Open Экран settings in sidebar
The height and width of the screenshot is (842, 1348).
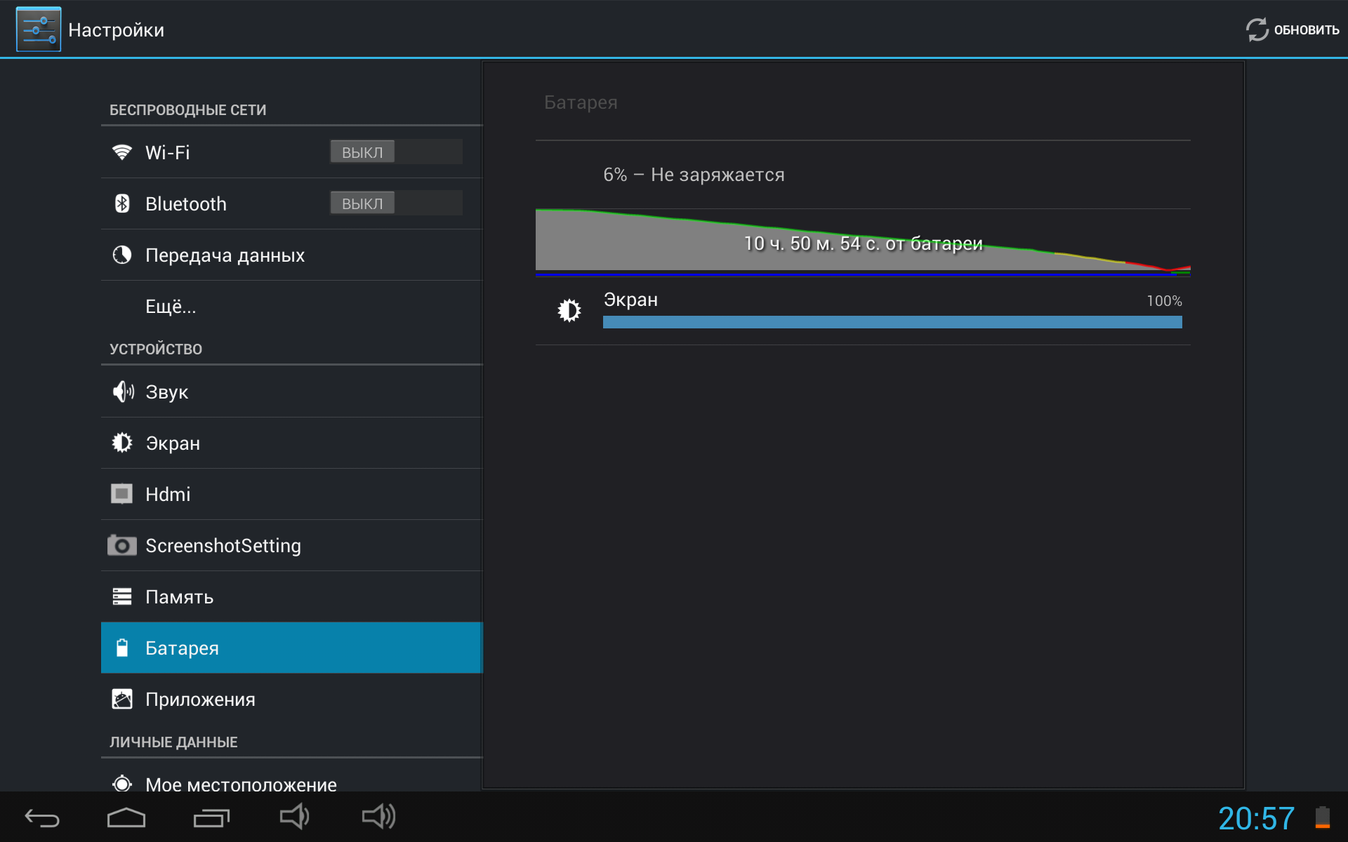click(x=292, y=443)
